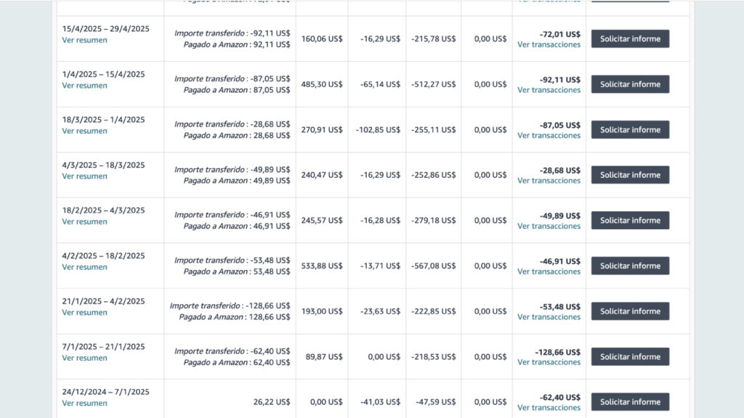View summary of 18/3/2025 – 1/4/2025 period
The width and height of the screenshot is (744, 418).
(84, 131)
